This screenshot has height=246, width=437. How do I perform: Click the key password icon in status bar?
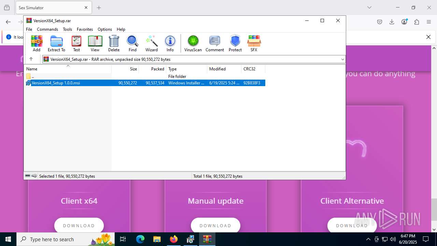pos(34,176)
